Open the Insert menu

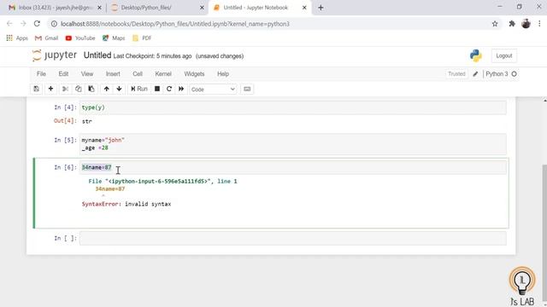tap(113, 74)
